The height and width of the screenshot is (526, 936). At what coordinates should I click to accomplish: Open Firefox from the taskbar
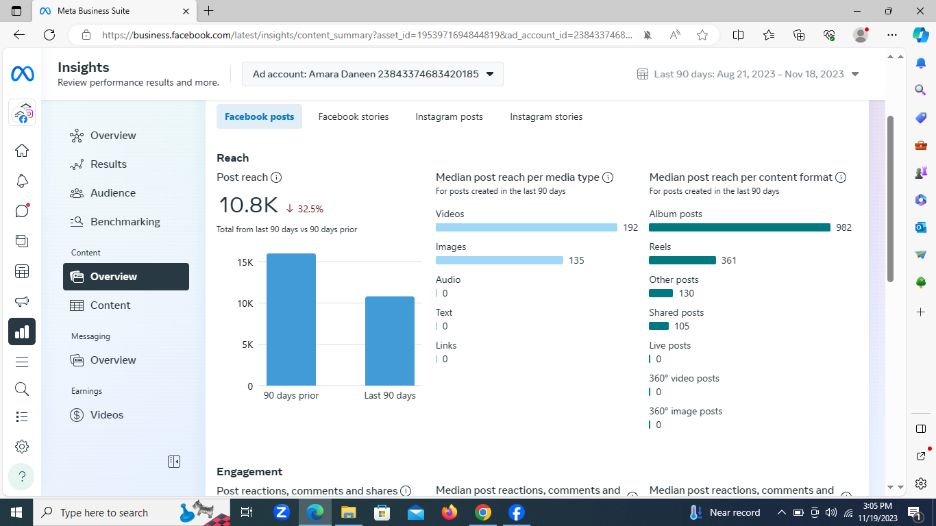[x=449, y=512]
